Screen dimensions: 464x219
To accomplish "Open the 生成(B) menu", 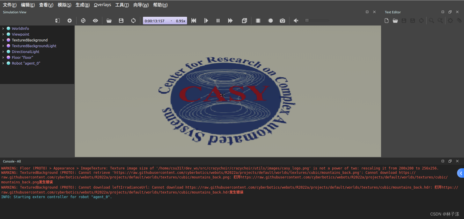I will pyautogui.click(x=83, y=5).
